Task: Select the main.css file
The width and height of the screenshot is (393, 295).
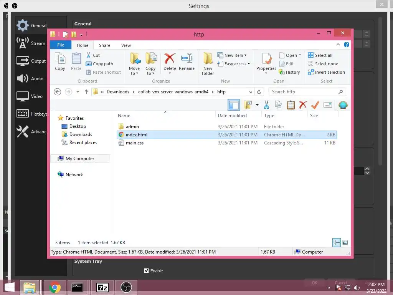Action: click(x=226, y=143)
